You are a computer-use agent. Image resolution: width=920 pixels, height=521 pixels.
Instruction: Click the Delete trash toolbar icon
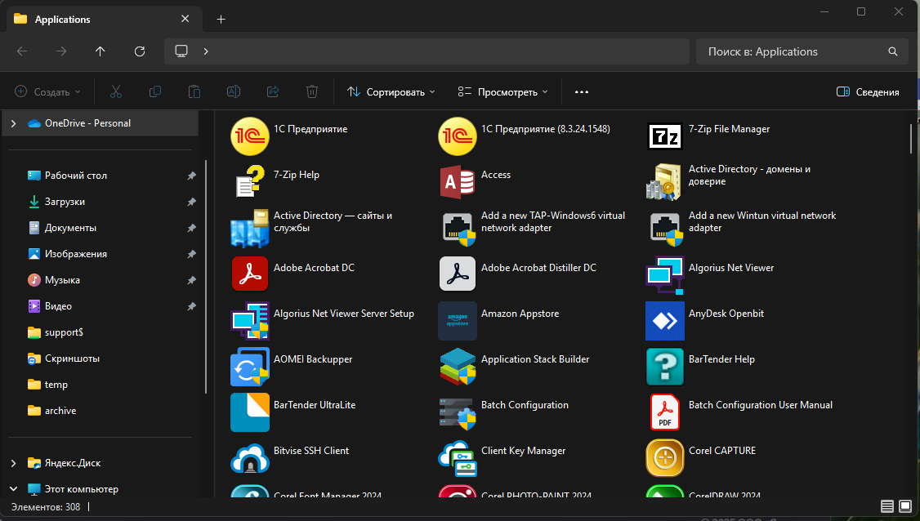(x=312, y=91)
